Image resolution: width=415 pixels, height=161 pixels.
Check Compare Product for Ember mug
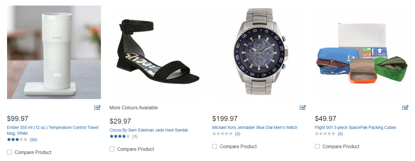tap(9, 152)
